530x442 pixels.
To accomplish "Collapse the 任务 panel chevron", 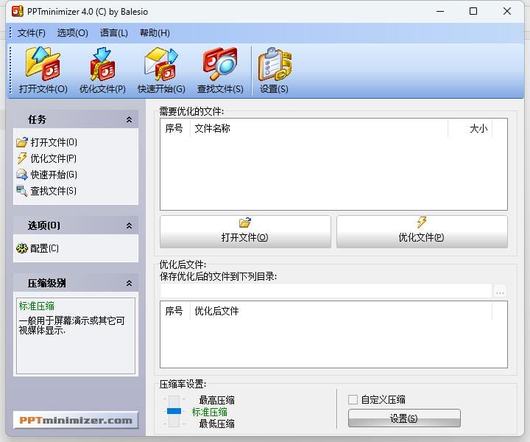I will pos(129,119).
